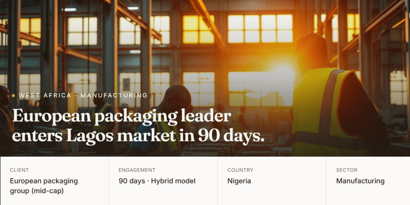
Task: Click the COUNTRY column label
Action: [240, 170]
